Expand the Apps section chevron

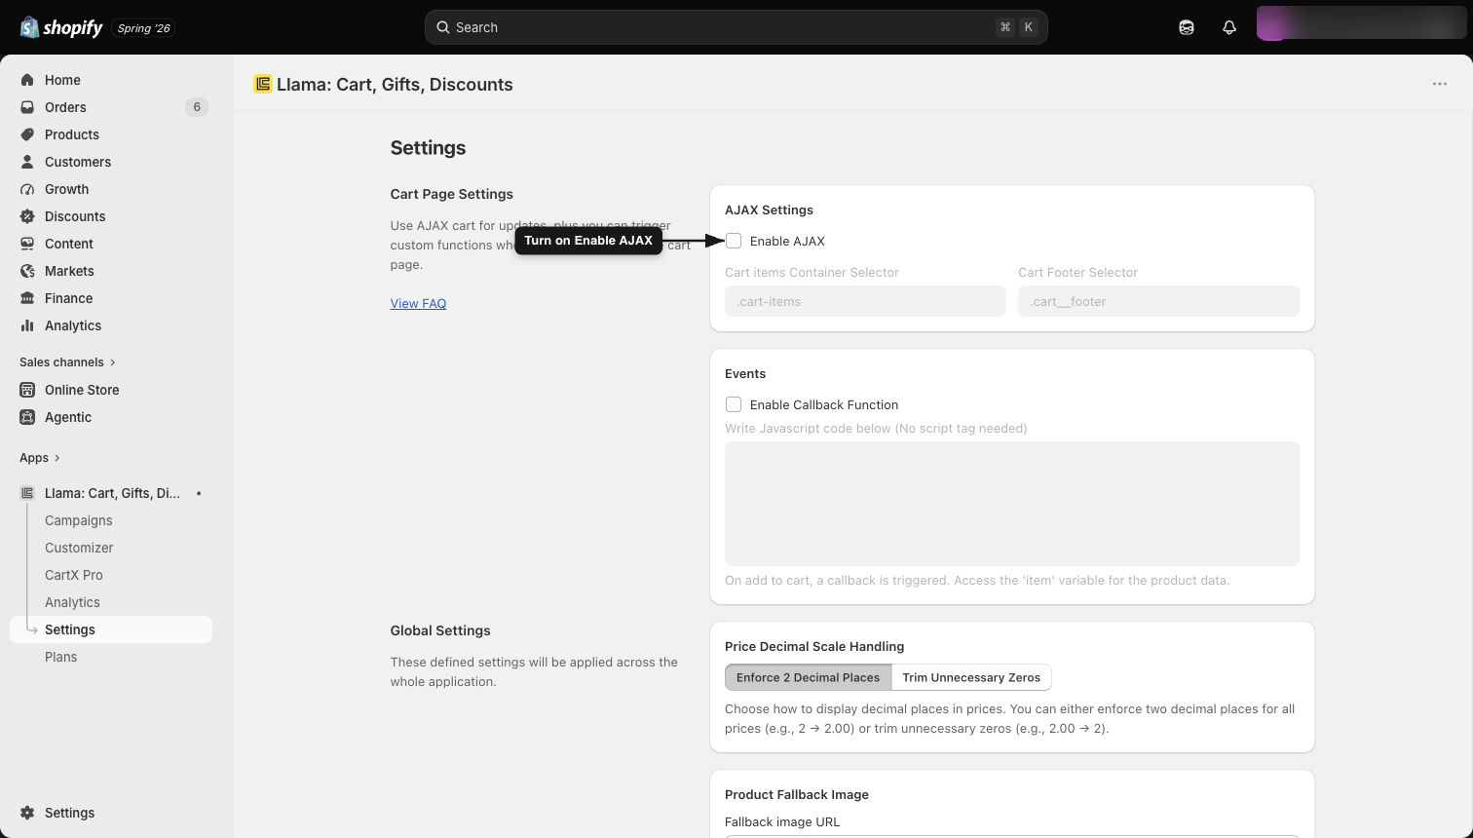click(57, 458)
